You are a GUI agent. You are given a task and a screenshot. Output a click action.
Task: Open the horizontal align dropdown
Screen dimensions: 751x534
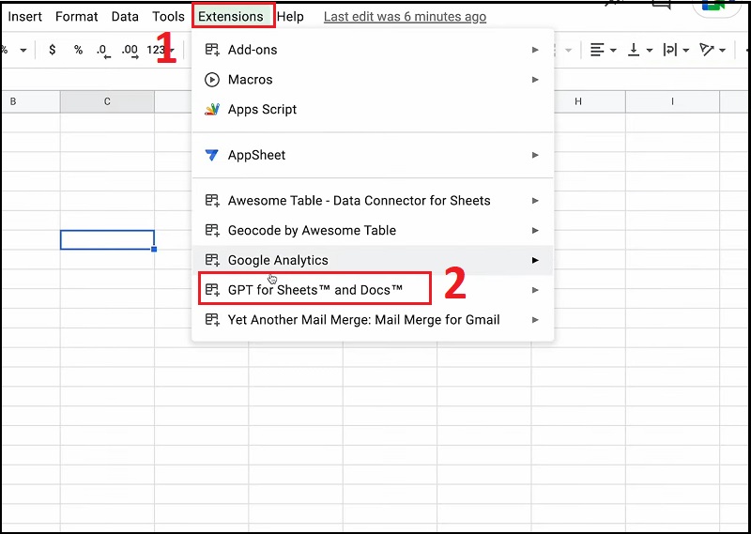point(603,50)
